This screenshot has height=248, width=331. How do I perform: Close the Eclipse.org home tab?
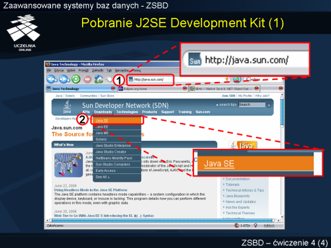coord(185,89)
